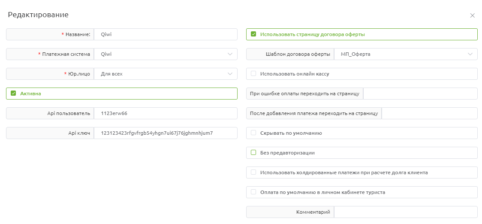
Task: Click the Редактирование dialog title
Action: pos(38,15)
